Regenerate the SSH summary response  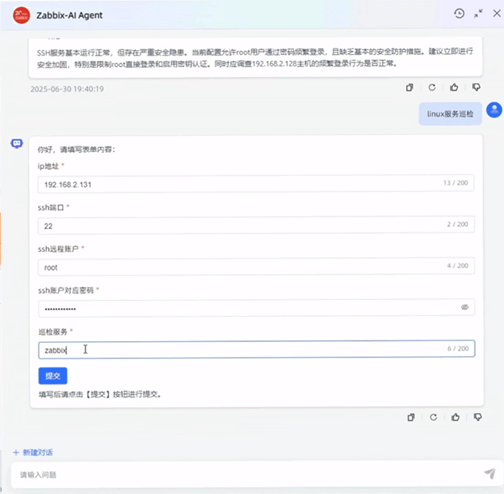coord(432,87)
